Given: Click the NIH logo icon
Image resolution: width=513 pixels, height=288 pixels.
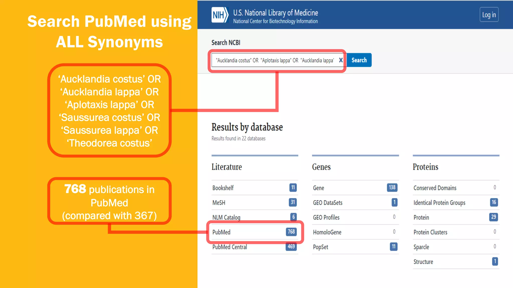Looking at the screenshot, I should [220, 15].
